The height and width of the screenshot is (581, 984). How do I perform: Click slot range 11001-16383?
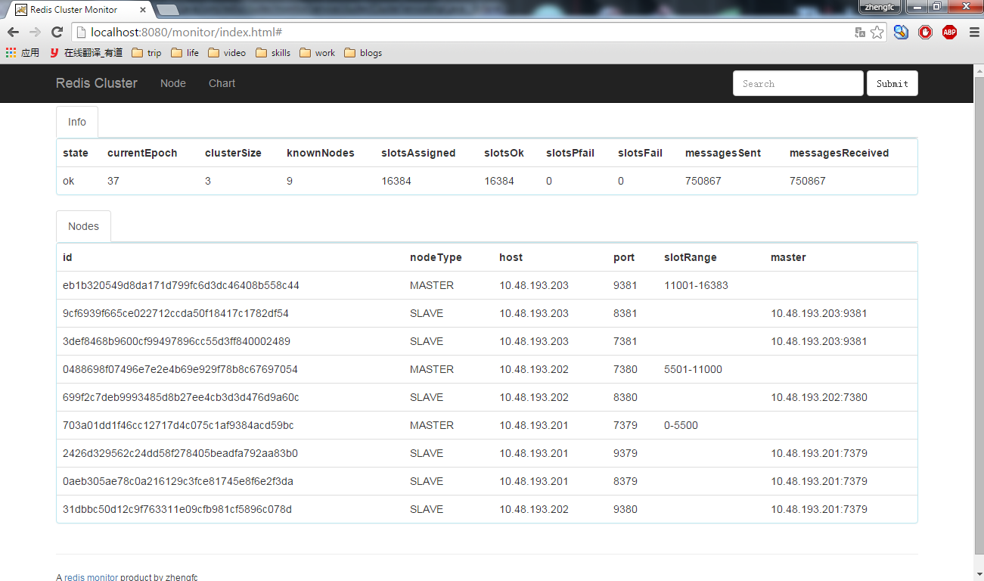coord(696,285)
